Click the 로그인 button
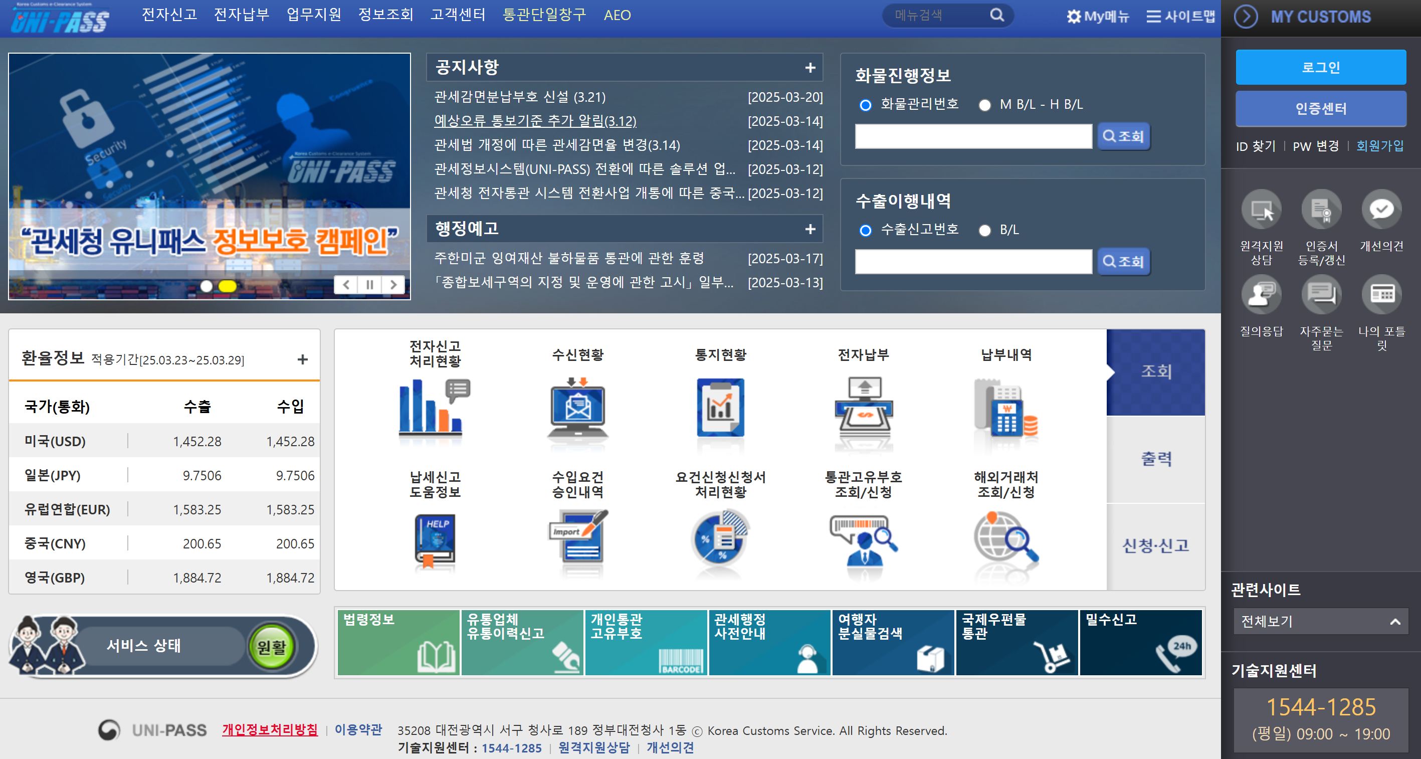The height and width of the screenshot is (759, 1421). [x=1320, y=67]
